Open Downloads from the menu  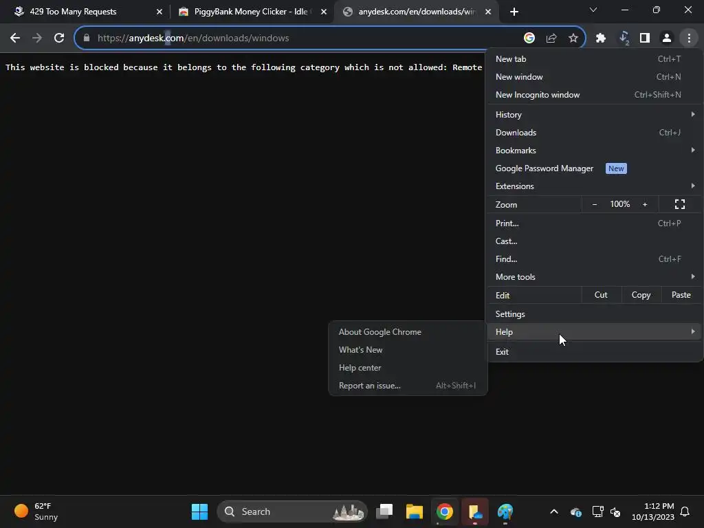tap(595, 133)
